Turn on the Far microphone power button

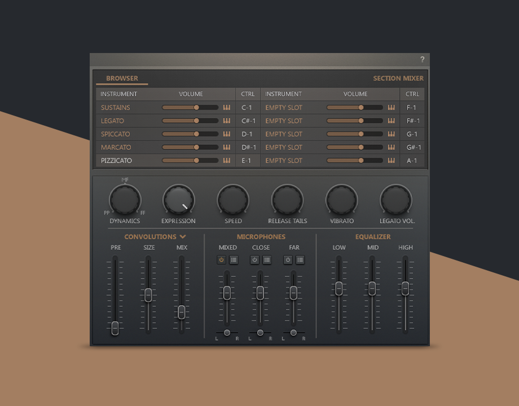point(288,260)
